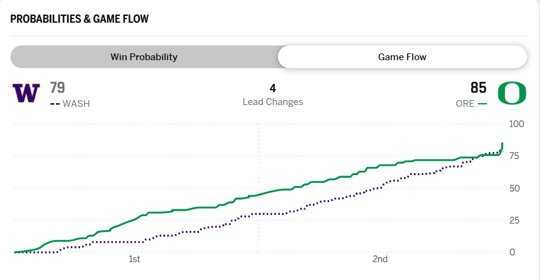The height and width of the screenshot is (280, 540).
Task: Click the ORE green legend line
Action: tap(482, 104)
